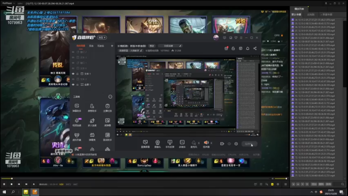Open the 虚拟形象 tool
The height and width of the screenshot is (196, 348).
pyautogui.click(x=77, y=137)
